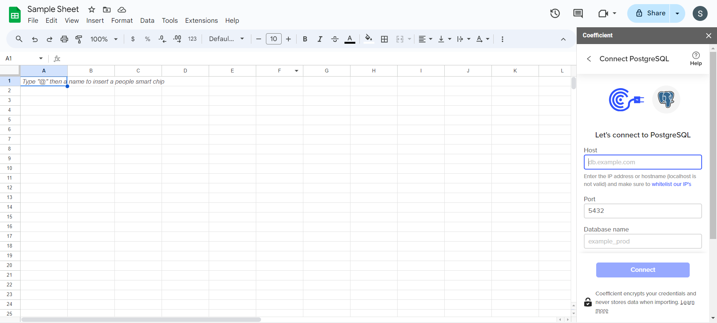717x323 pixels.
Task: Open font family Default dropdown
Action: click(x=226, y=39)
